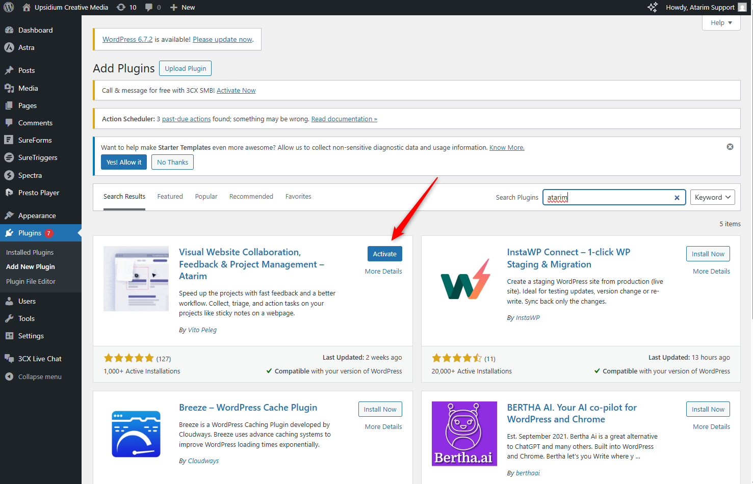Open the 3CX Live Chat icon in sidebar
753x484 pixels.
click(x=9, y=359)
